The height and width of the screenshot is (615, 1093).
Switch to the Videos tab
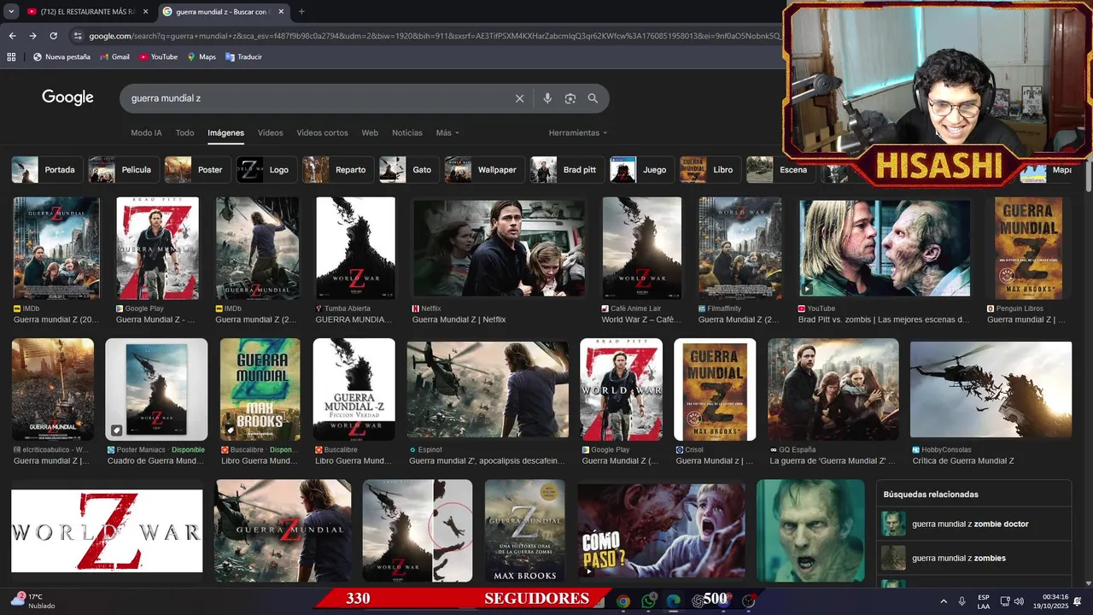[x=271, y=132]
